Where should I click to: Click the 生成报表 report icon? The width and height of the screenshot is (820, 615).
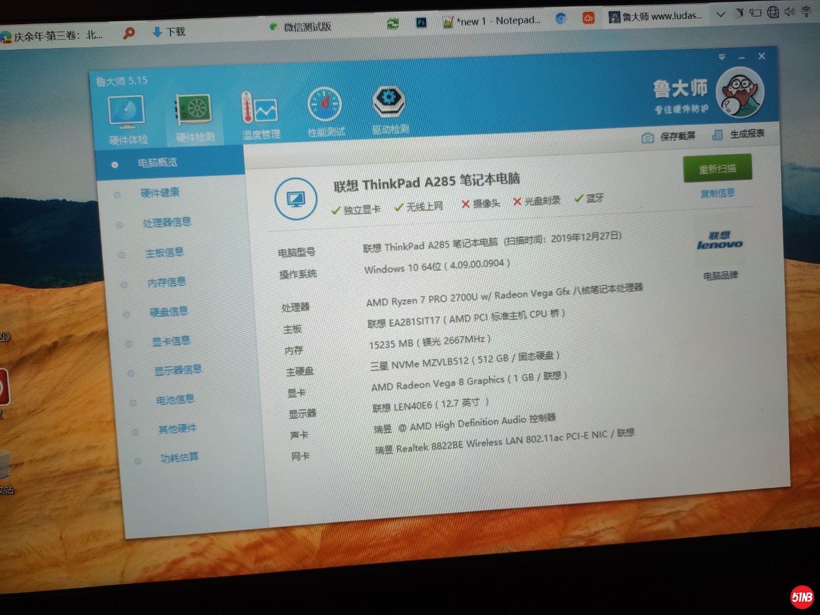[x=717, y=135]
